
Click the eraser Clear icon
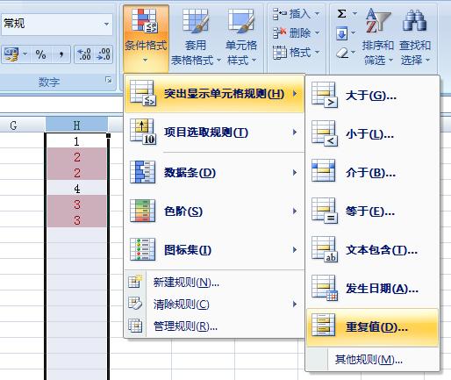(342, 54)
